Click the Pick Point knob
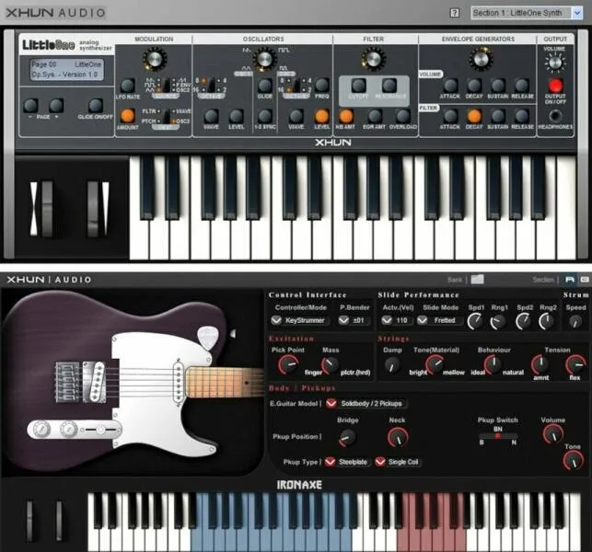592x552 pixels. [288, 365]
